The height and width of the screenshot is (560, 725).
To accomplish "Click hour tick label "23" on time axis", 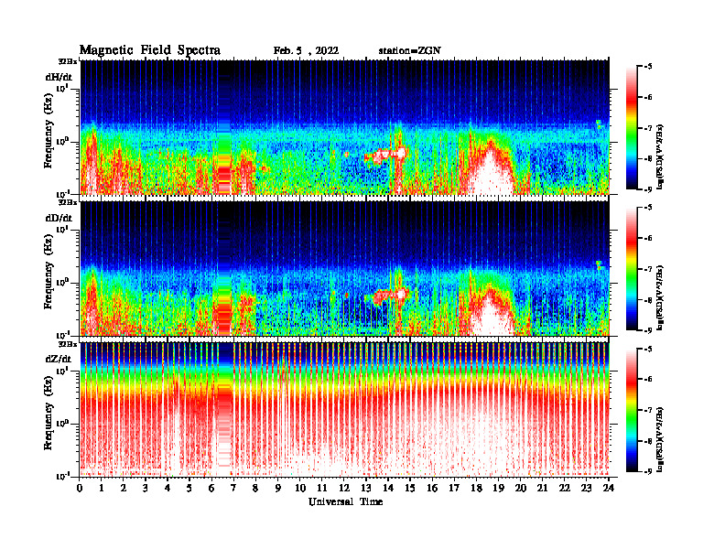I will point(587,489).
